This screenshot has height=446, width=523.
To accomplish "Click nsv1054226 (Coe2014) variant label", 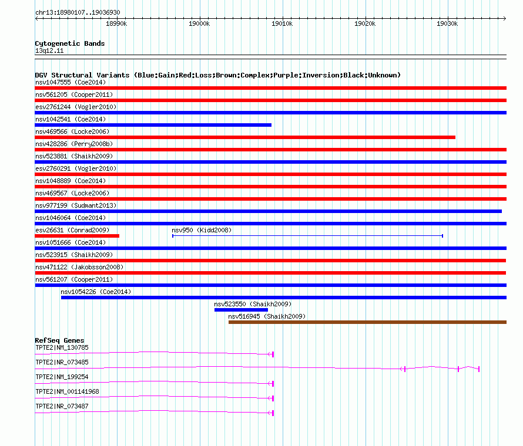I will [96, 292].
